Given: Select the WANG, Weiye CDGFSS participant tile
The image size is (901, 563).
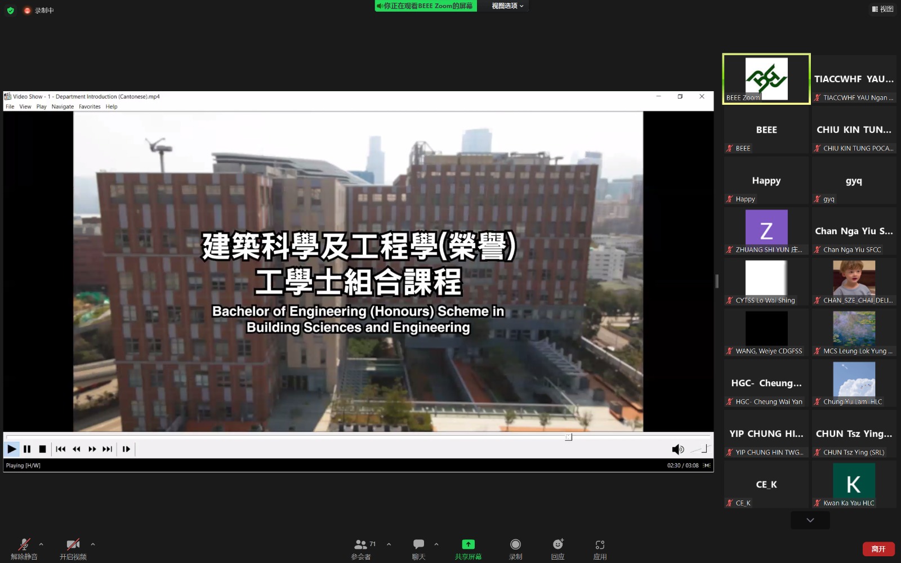Looking at the screenshot, I should [766, 332].
